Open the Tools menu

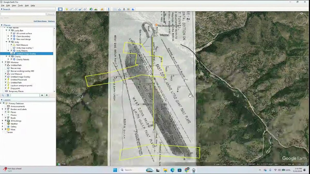pyautogui.click(x=20, y=5)
